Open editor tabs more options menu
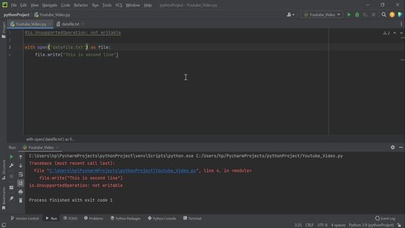405x228 pixels. point(401,24)
